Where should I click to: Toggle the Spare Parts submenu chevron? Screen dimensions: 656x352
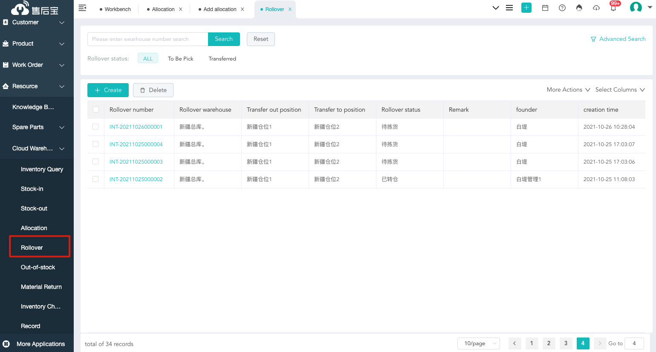[x=62, y=127]
